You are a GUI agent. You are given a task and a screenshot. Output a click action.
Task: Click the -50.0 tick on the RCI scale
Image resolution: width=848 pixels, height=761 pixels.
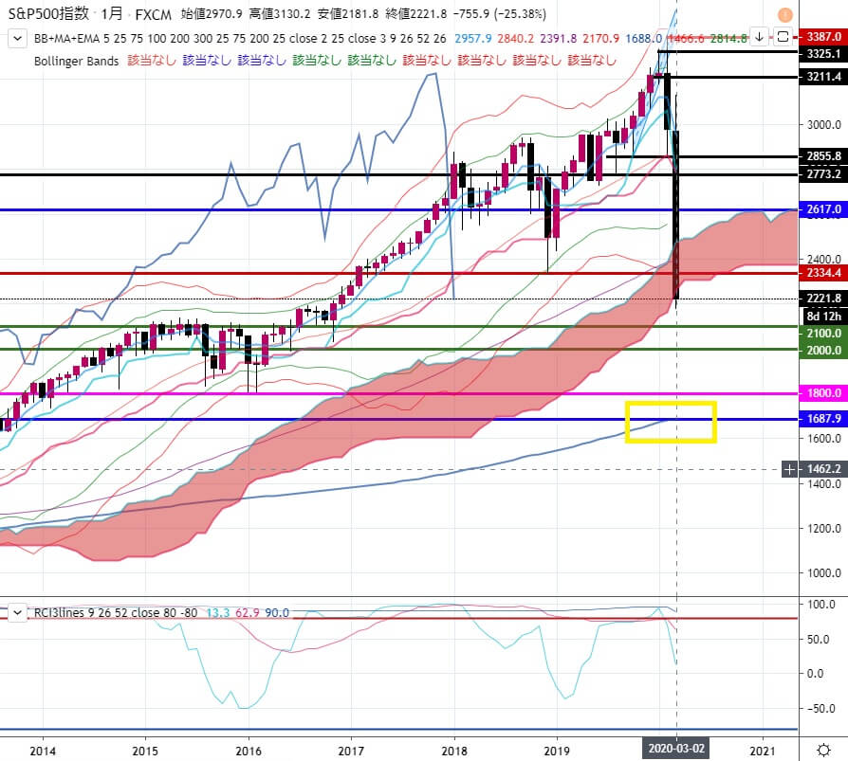(820, 709)
